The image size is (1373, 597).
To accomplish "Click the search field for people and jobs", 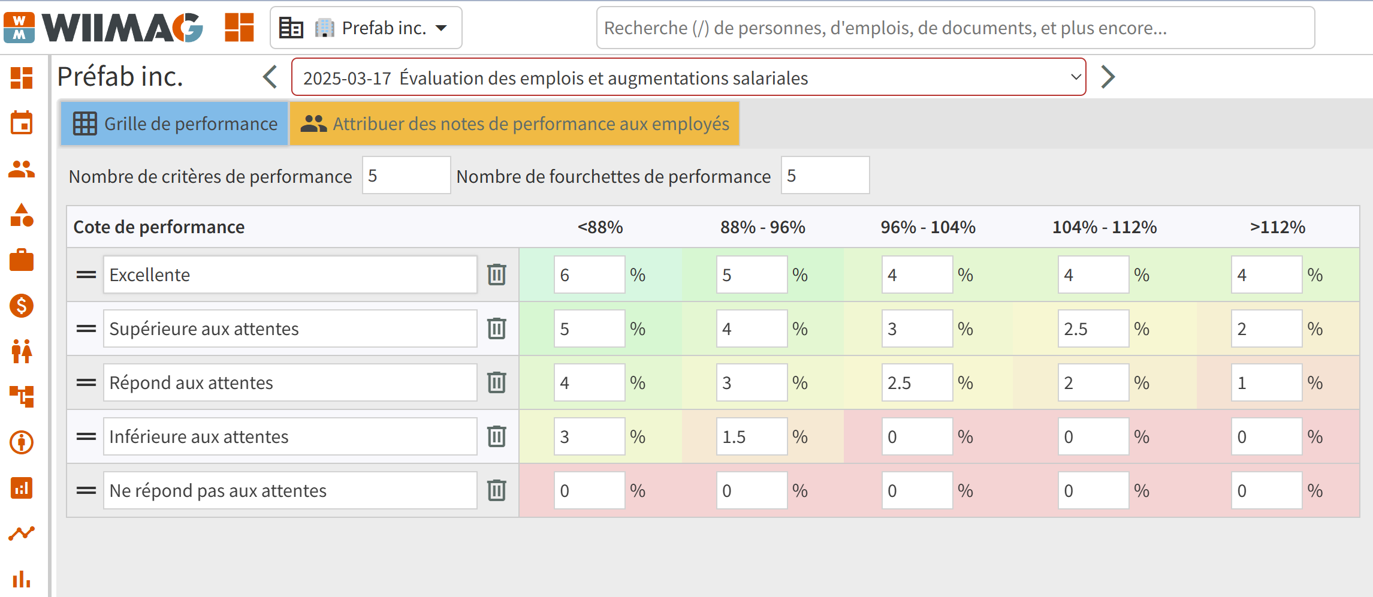I will coord(956,28).
